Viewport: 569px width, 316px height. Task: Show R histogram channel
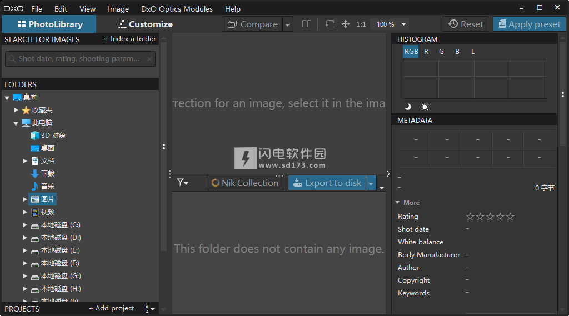[426, 52]
